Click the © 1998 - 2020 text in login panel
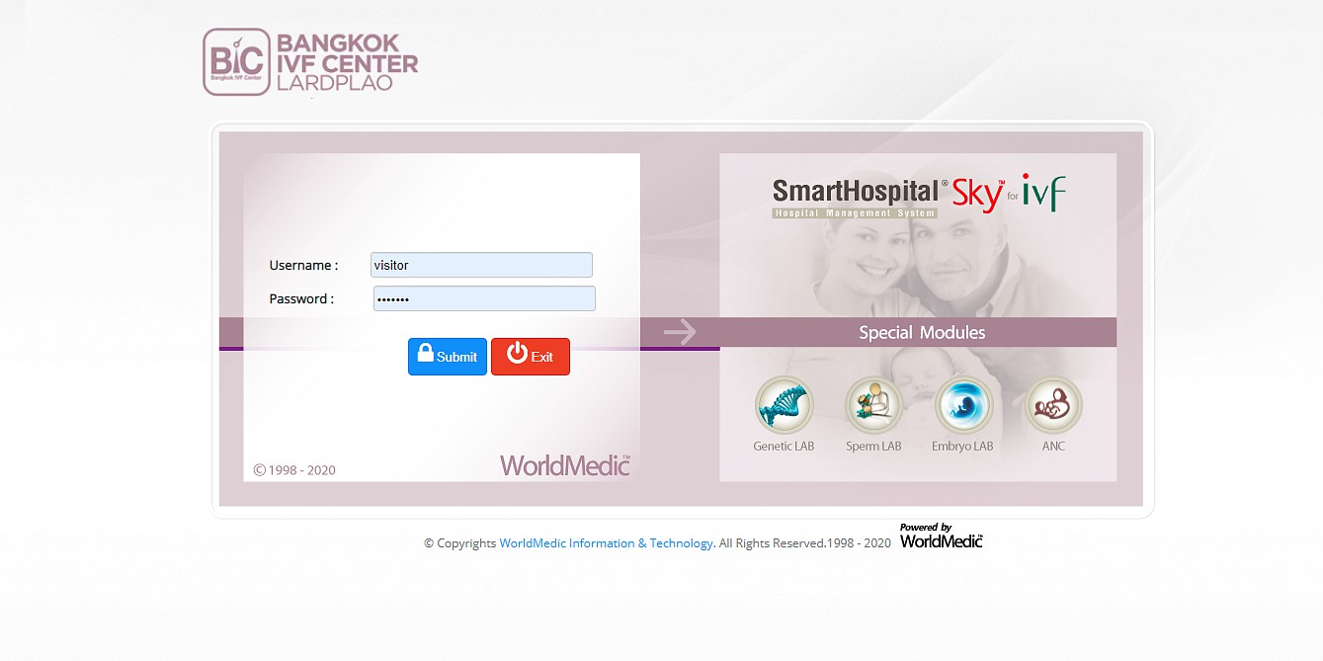 (294, 470)
